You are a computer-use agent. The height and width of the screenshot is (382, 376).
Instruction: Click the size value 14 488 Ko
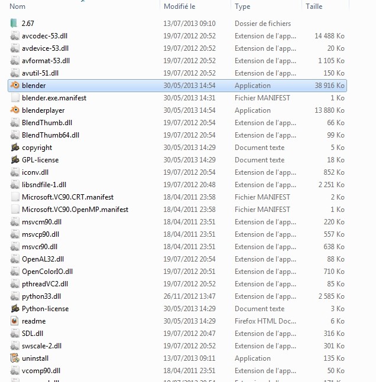point(329,36)
